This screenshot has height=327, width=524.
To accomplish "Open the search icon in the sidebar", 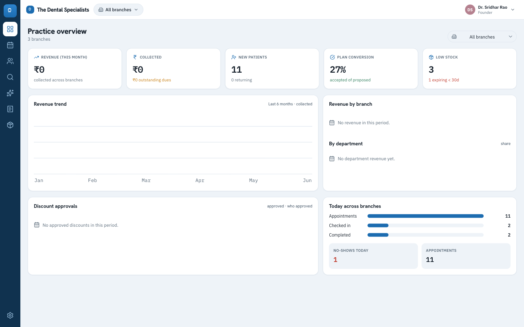I will point(10,77).
